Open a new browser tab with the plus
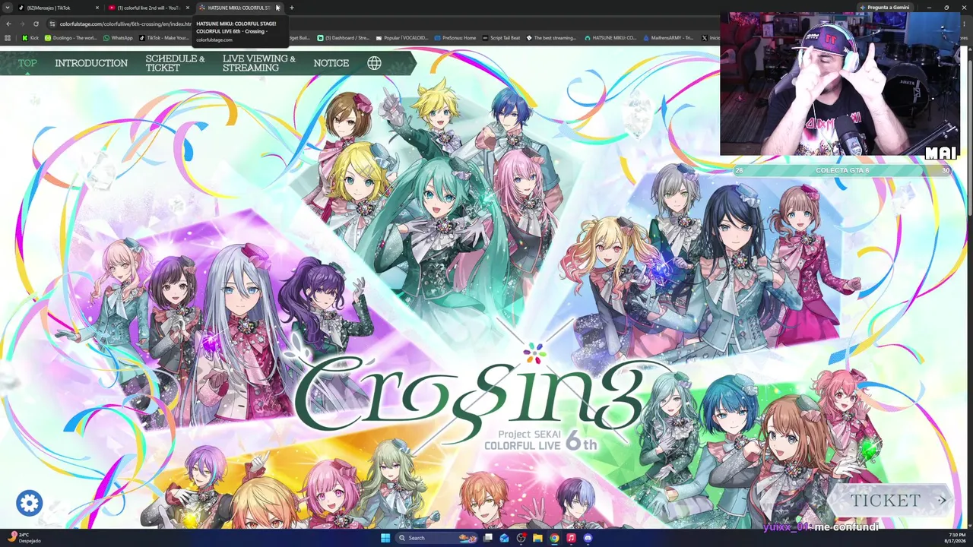The height and width of the screenshot is (547, 973). point(292,8)
